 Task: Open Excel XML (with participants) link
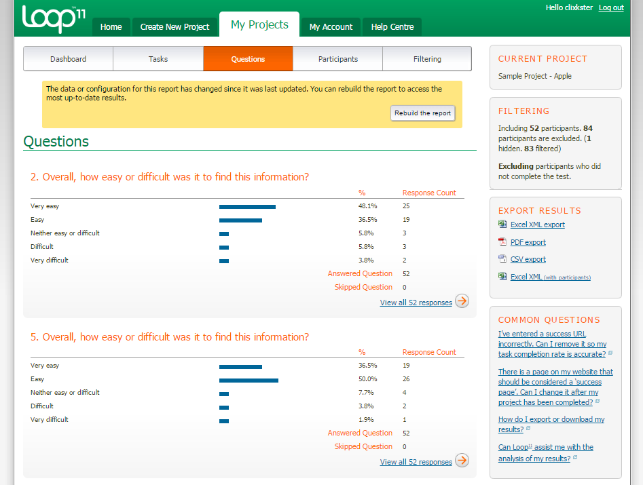coord(551,277)
